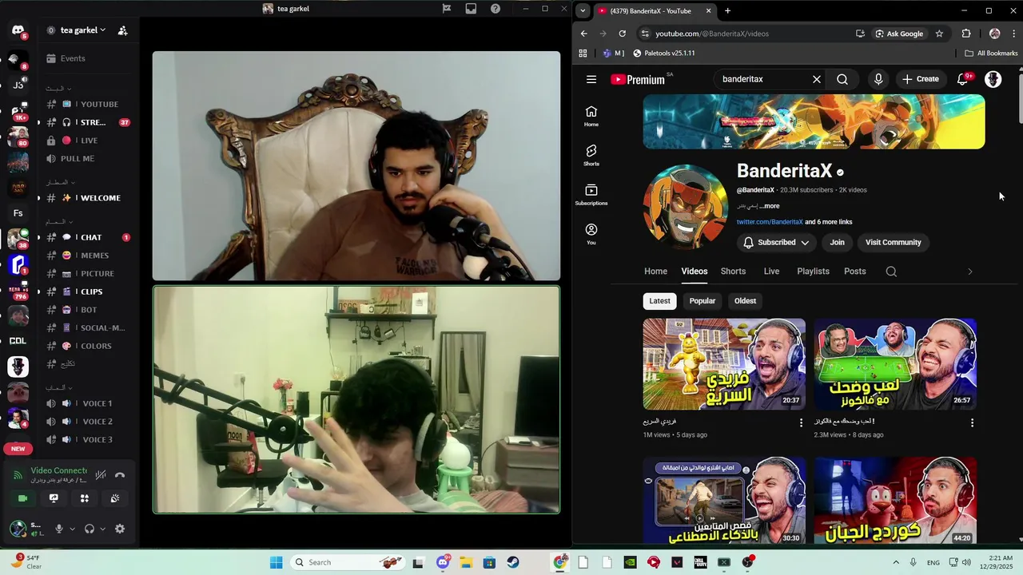Toggle noise suppression icon next to Video Connected
This screenshot has width=1023, height=575.
click(101, 474)
